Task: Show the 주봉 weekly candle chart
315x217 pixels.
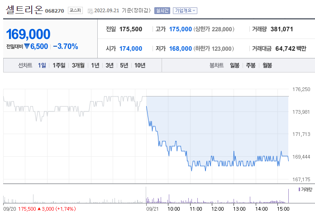Action: click(x=251, y=65)
